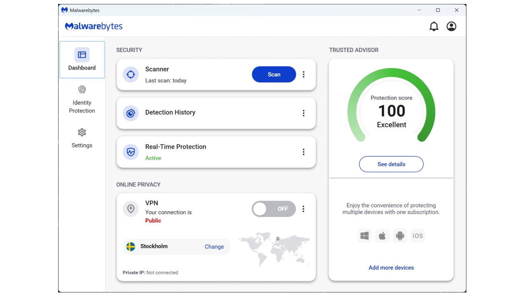Open the user account profile icon
Screen dimensions: 525x296
[x=451, y=26]
